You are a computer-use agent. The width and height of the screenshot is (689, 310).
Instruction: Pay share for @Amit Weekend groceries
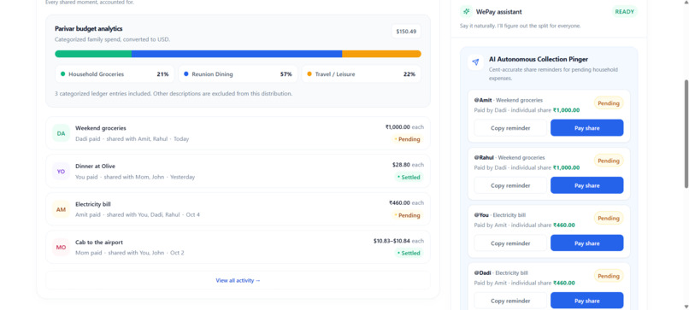click(x=586, y=128)
